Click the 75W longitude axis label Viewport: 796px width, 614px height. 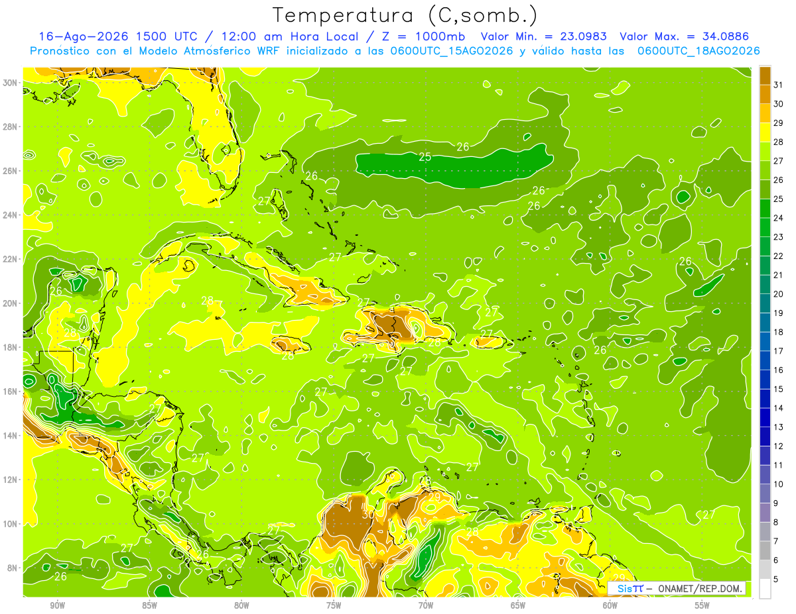coord(334,605)
